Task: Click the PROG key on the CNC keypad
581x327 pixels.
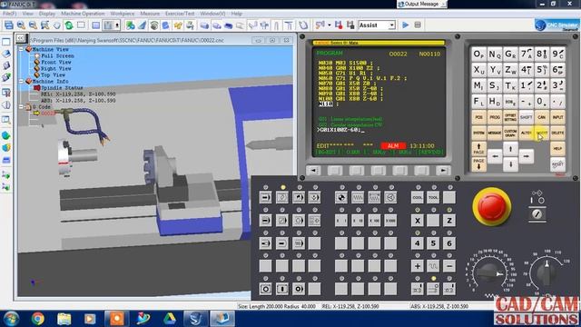Action: (495, 117)
